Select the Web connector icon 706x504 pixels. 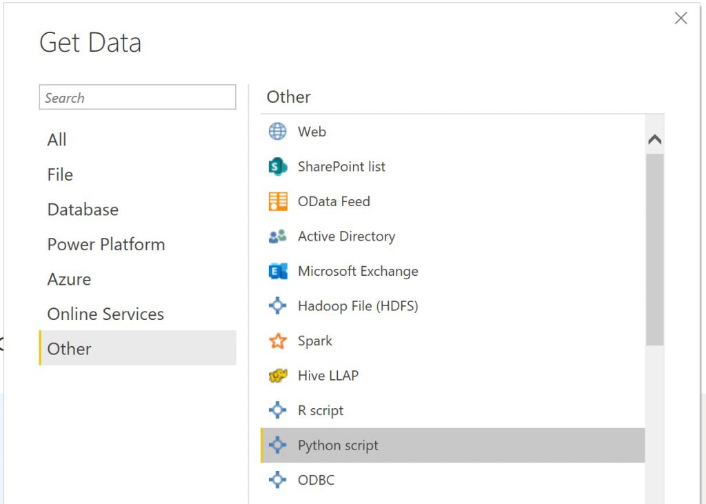276,132
